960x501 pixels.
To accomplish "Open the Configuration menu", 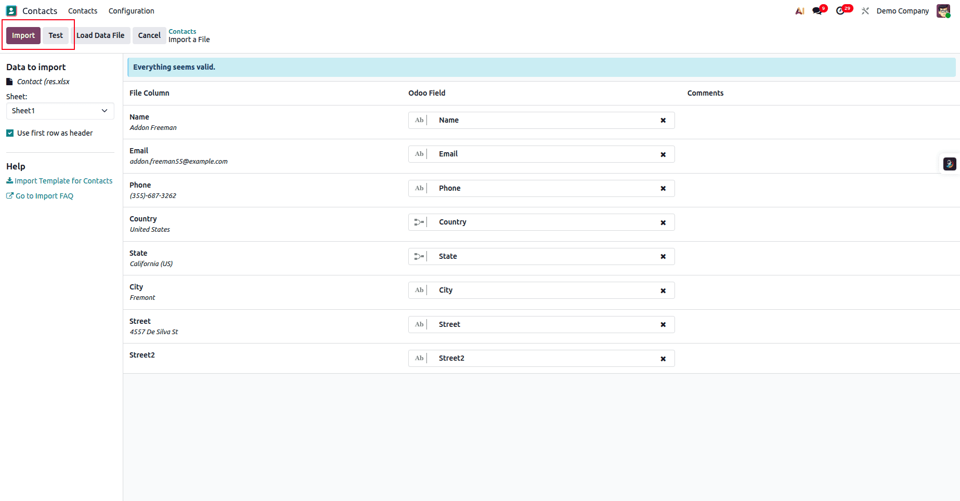I will coord(131,10).
